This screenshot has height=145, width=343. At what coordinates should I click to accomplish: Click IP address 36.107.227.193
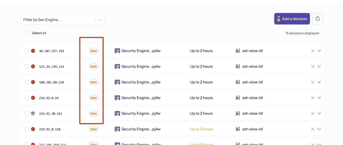tap(51, 51)
